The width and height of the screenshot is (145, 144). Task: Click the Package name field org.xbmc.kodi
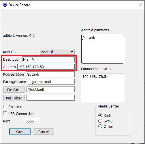51,82
